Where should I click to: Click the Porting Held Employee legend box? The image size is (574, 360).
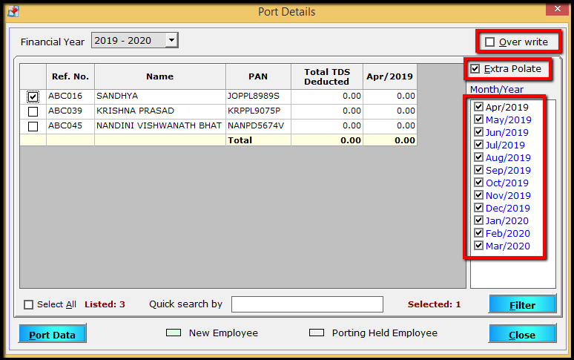pyautogui.click(x=317, y=333)
